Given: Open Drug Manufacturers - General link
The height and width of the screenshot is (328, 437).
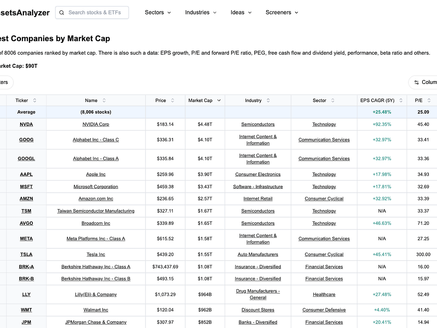Looking at the screenshot, I should click(258, 294).
